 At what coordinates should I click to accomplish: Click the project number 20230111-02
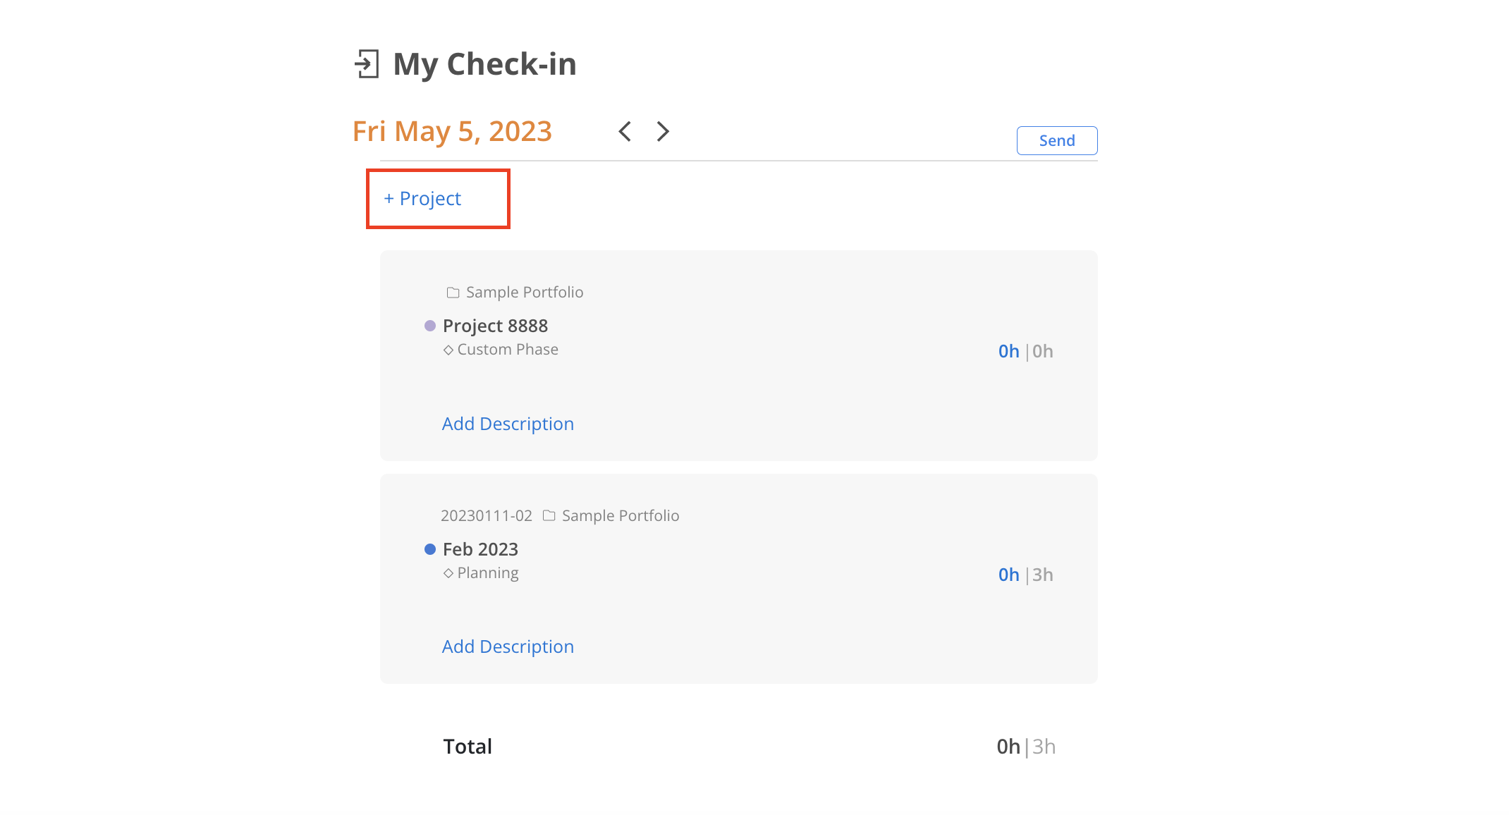(x=487, y=515)
